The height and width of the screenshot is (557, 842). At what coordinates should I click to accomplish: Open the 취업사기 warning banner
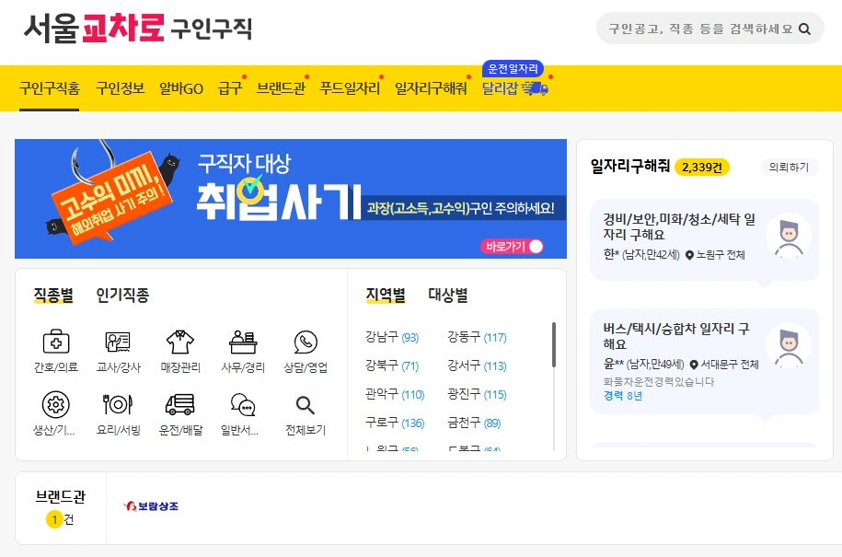[291, 199]
